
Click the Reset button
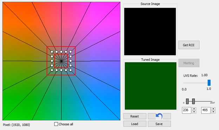tap(135, 116)
